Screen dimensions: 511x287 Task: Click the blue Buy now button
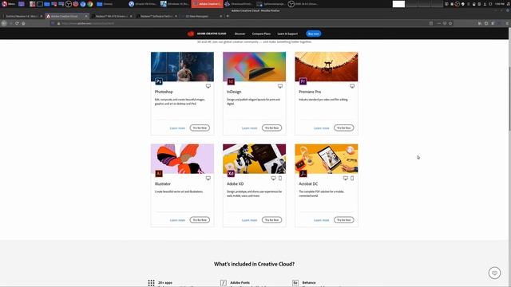[x=314, y=33]
